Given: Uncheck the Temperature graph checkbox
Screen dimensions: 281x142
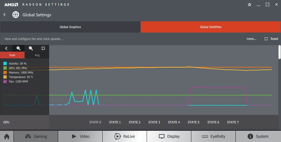Looking at the screenshot, I should pos(5,77).
